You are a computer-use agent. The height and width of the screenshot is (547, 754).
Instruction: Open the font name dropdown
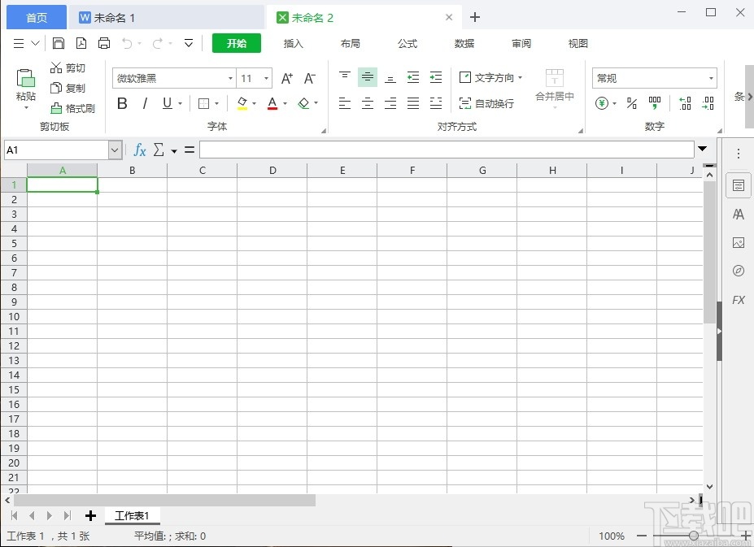tap(229, 77)
